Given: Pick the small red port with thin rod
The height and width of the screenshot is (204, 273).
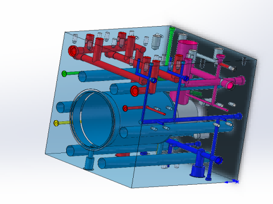Looking at the screenshot, I should (x=125, y=108).
